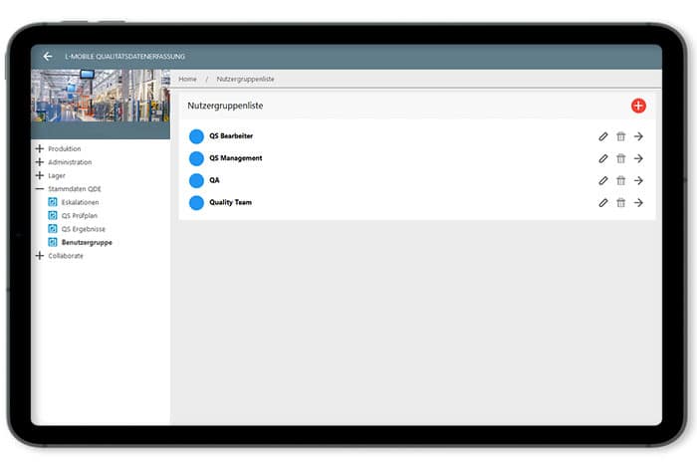The height and width of the screenshot is (465, 697).
Task: Edit the QA group with pencil icon
Action: (603, 180)
